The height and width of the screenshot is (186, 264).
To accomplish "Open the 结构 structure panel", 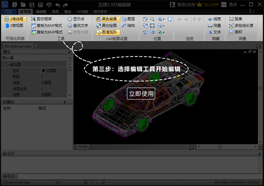I will pyautogui.click(x=128, y=25).
